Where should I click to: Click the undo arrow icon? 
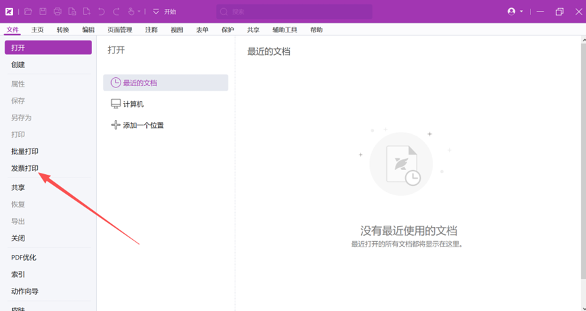pos(102,12)
